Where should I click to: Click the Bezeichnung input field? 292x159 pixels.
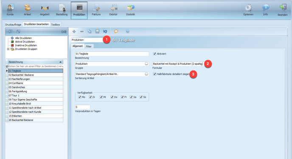[112, 54]
